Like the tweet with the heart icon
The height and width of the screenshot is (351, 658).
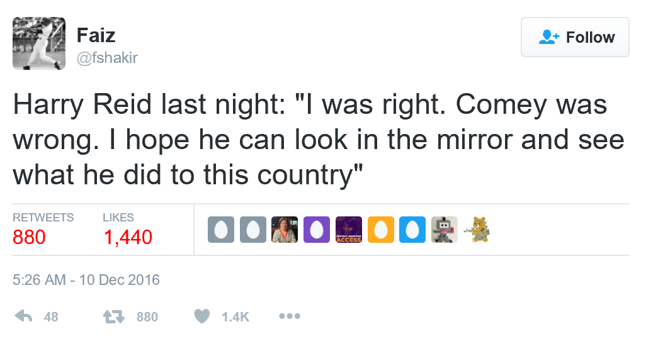(x=201, y=316)
